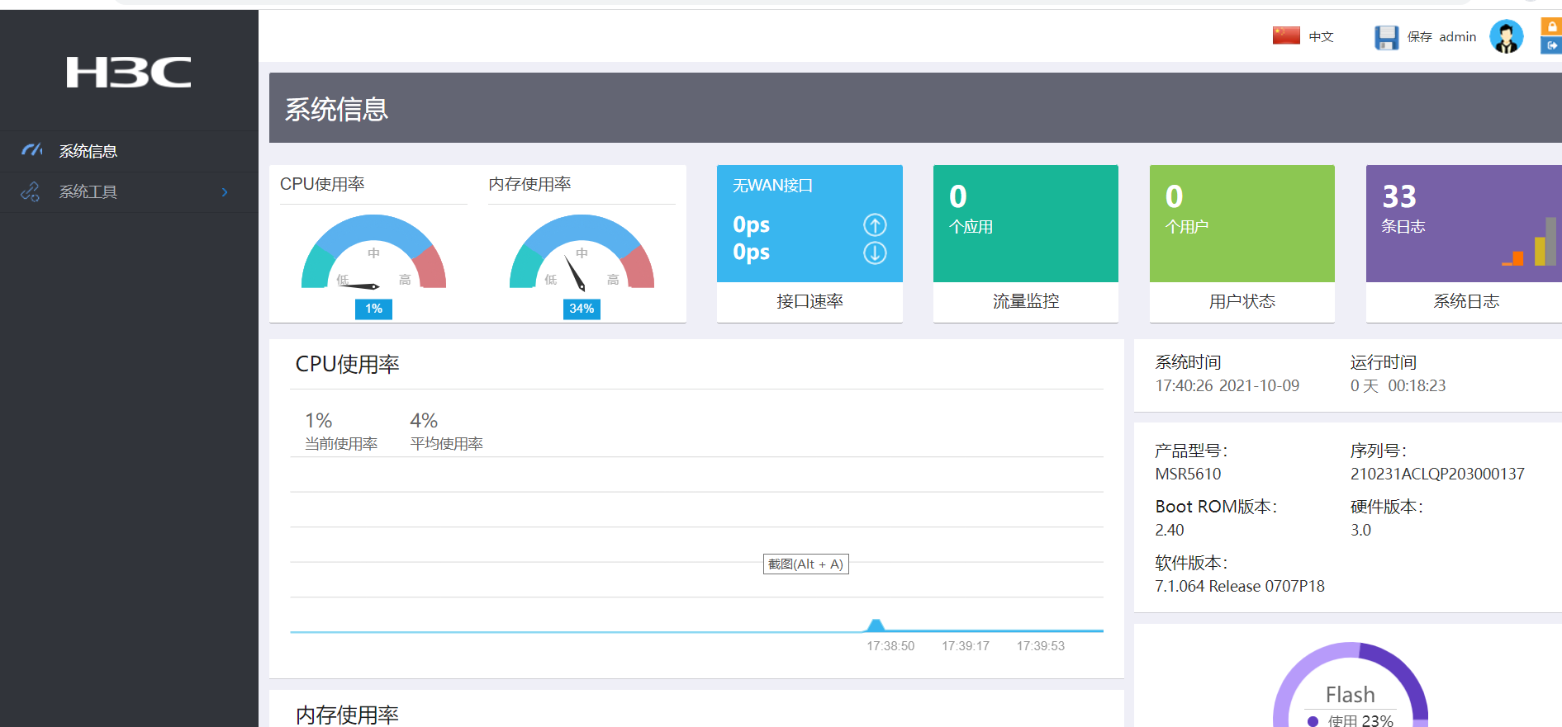This screenshot has width=1562, height=727.
Task: Click the Flash usage donut chart
Action: tap(1351, 685)
